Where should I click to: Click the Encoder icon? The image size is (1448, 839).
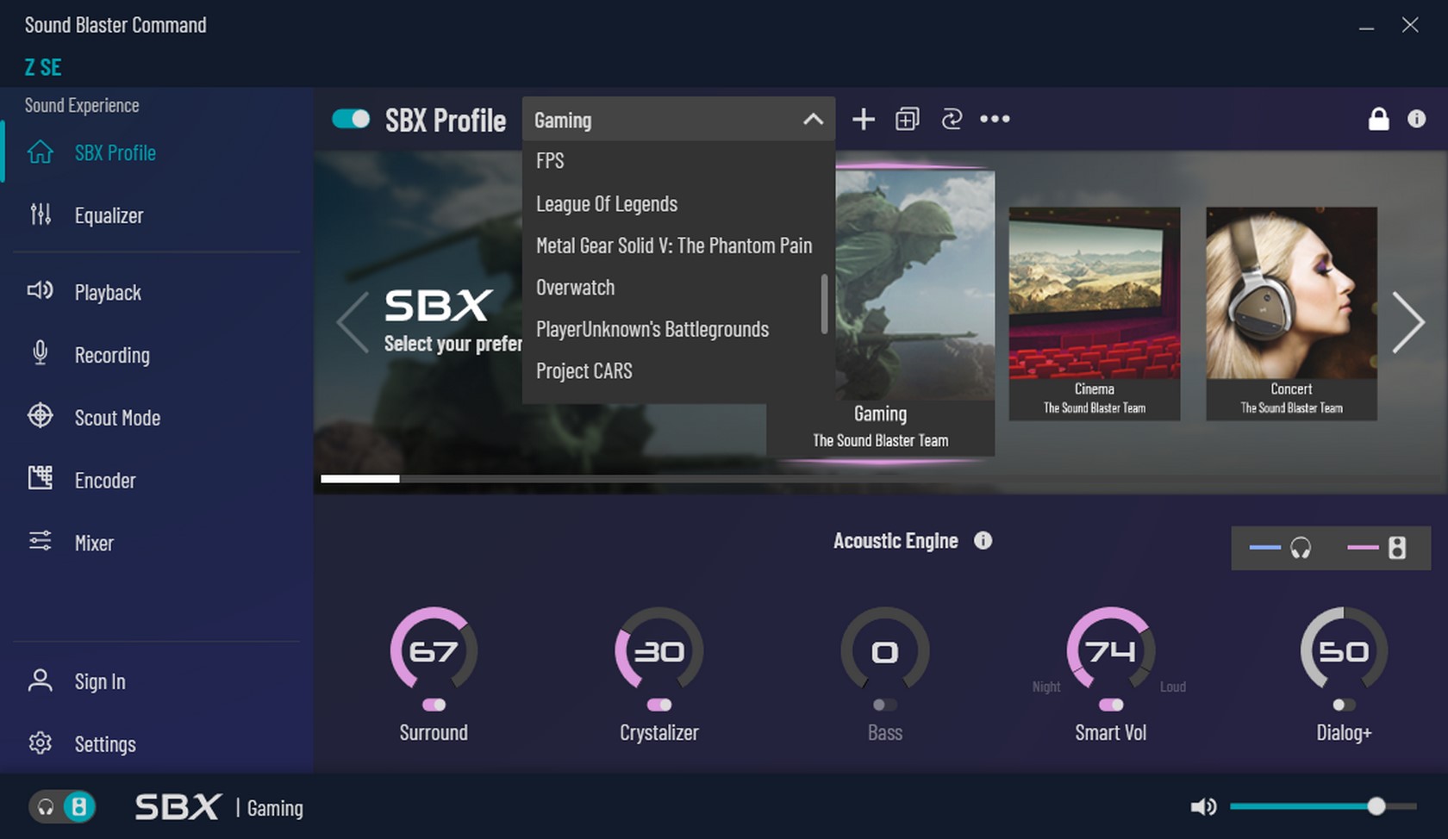coord(41,477)
